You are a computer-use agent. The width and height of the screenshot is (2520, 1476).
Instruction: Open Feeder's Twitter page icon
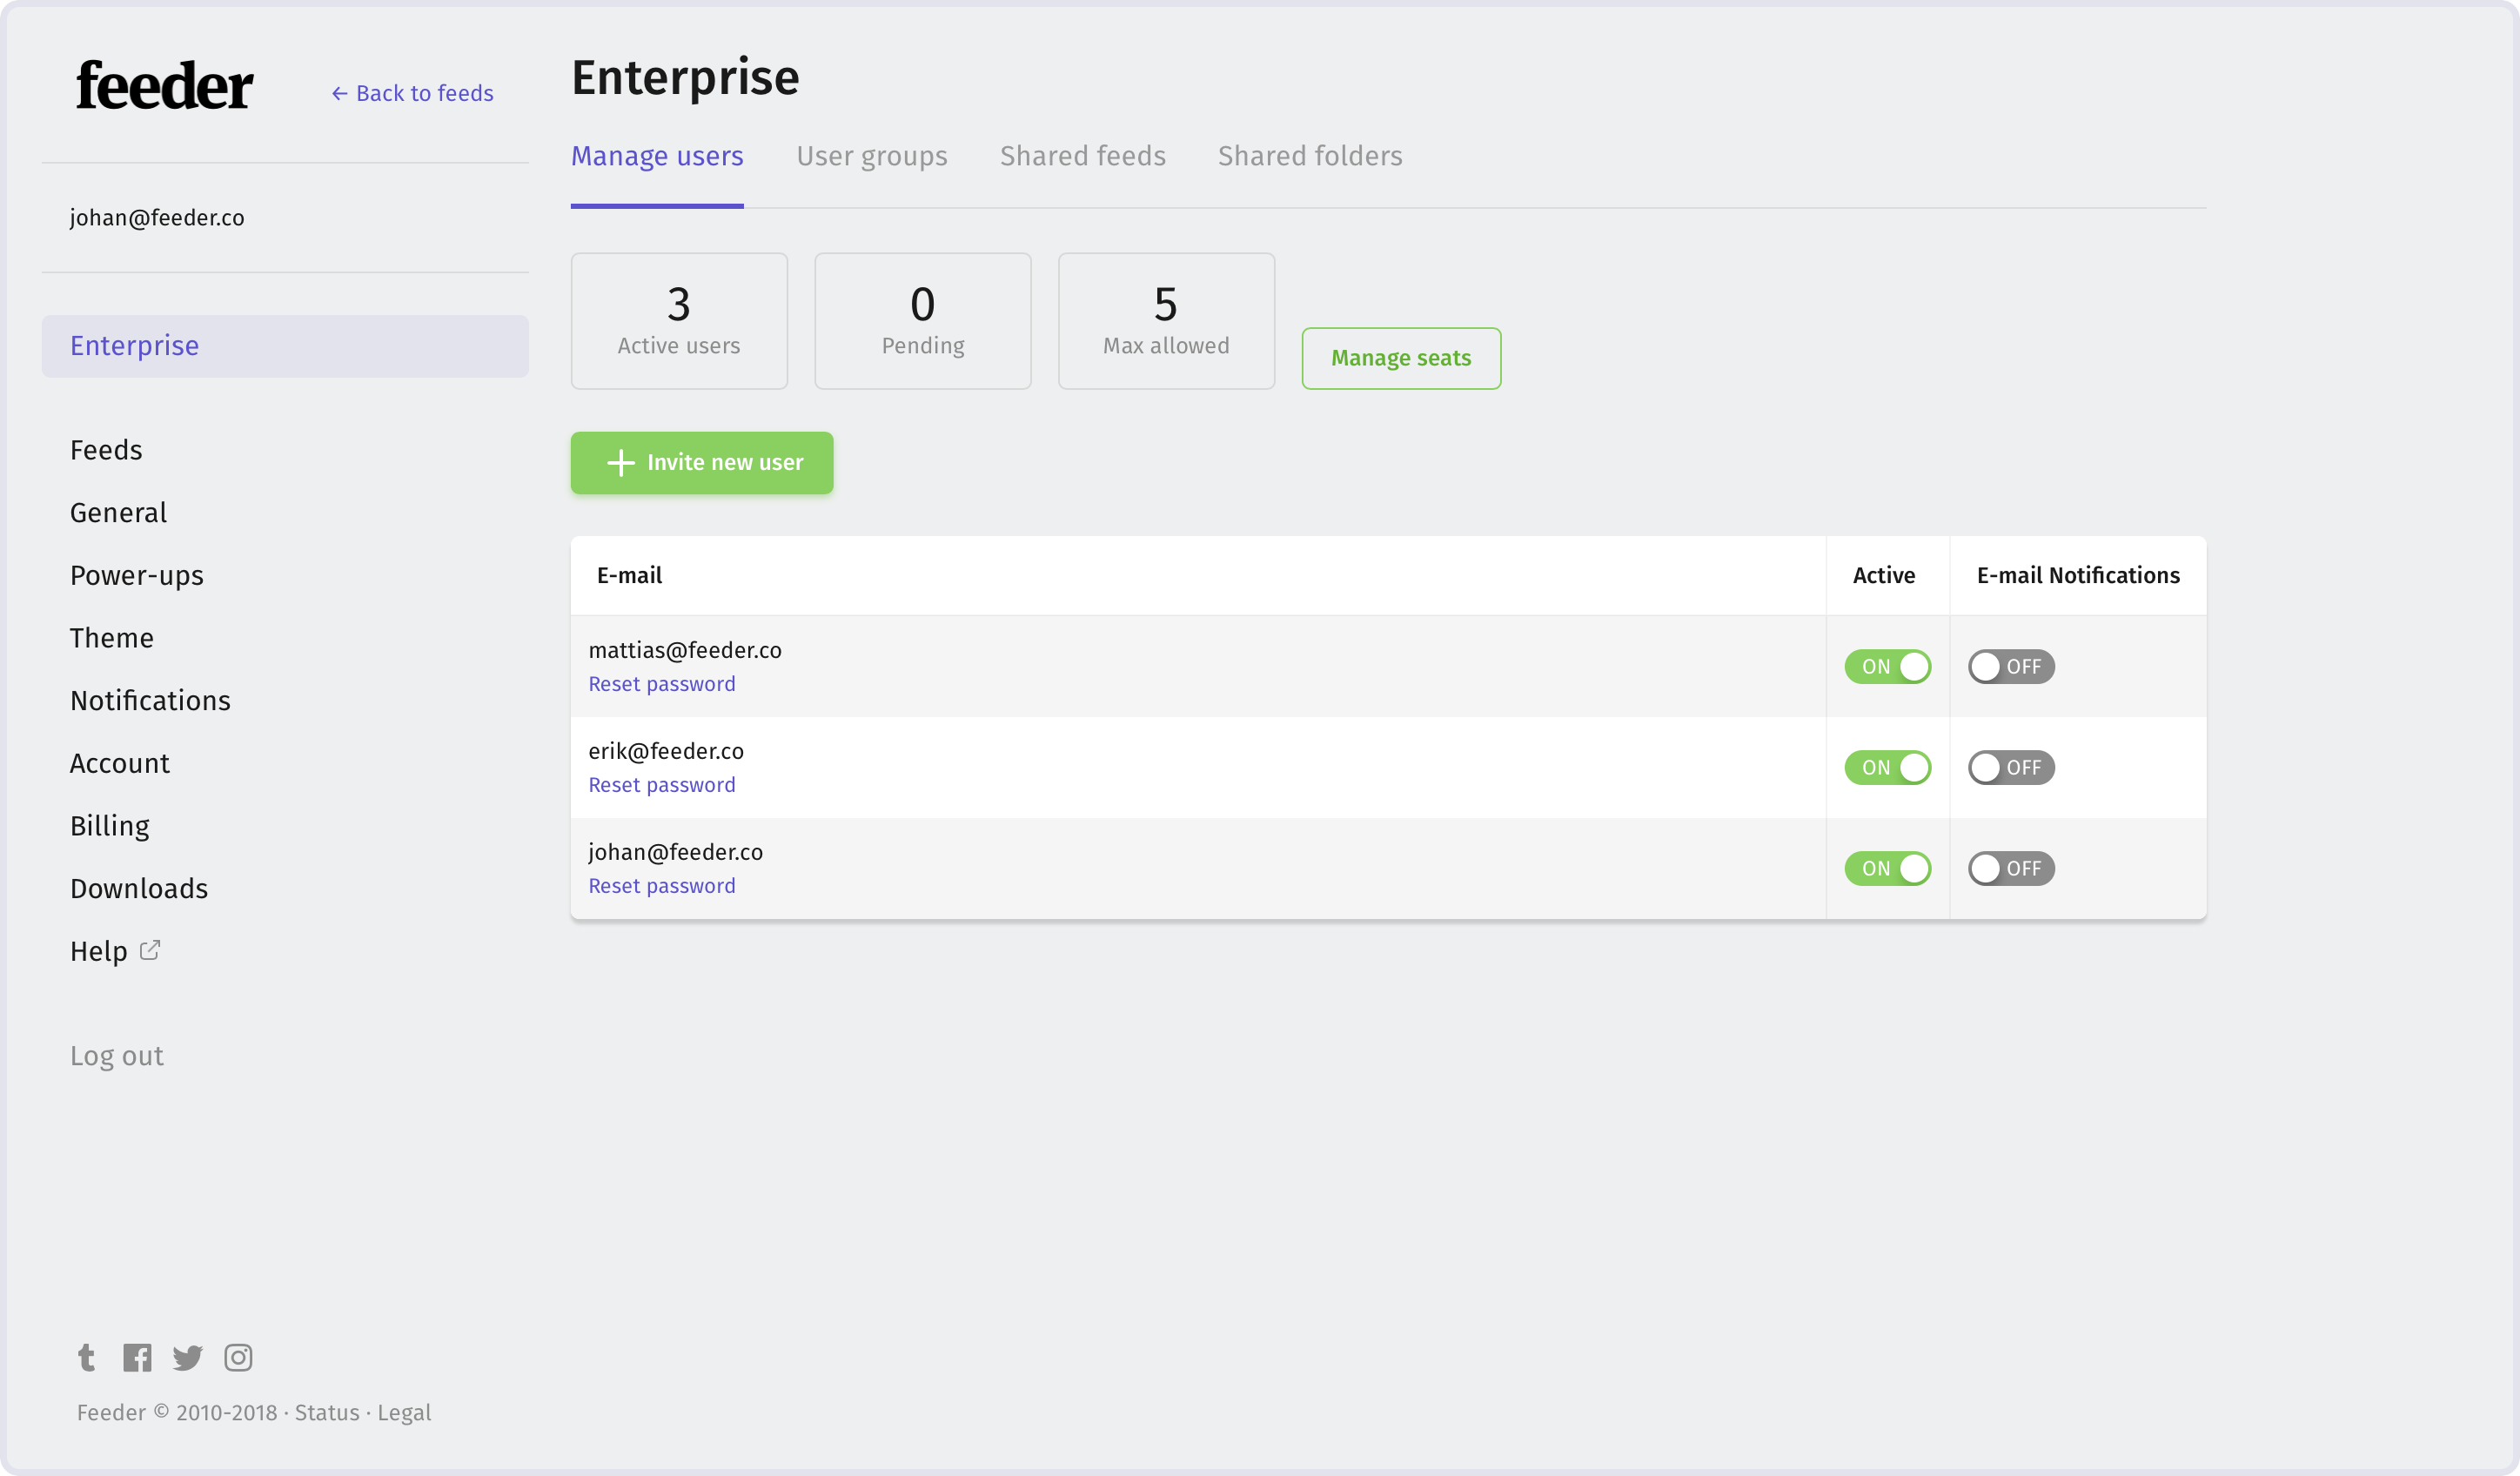coord(187,1357)
